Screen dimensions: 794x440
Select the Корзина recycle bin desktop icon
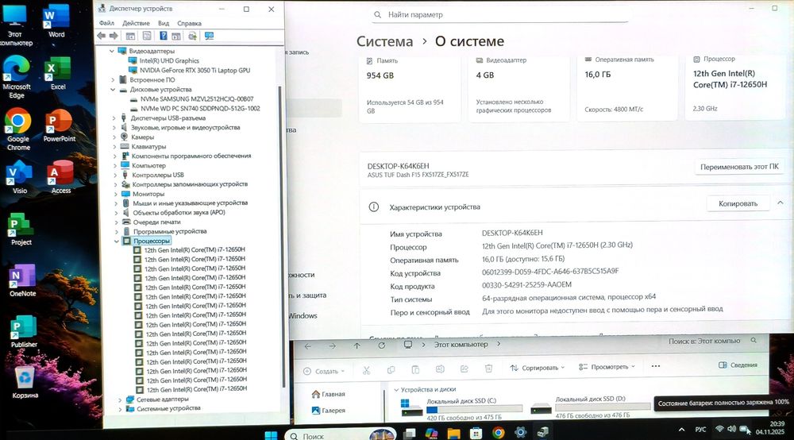point(25,383)
